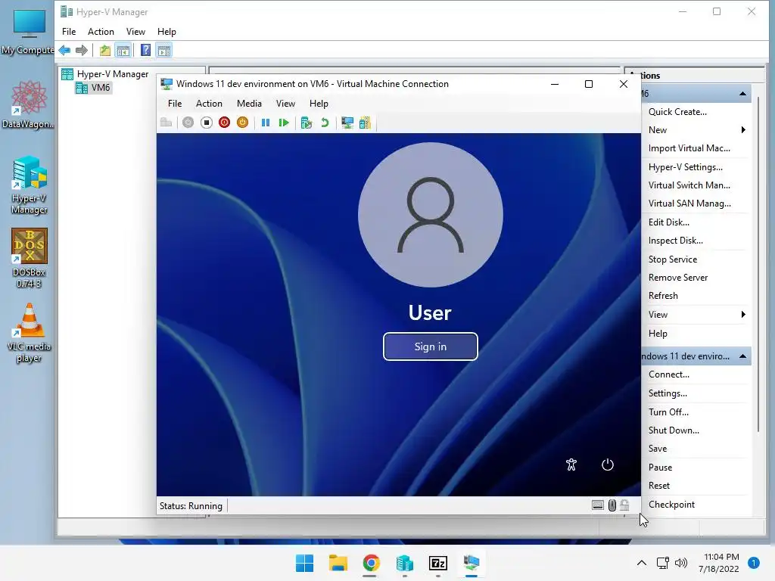Click Inspect Disk... action
The height and width of the screenshot is (581, 775).
point(676,241)
